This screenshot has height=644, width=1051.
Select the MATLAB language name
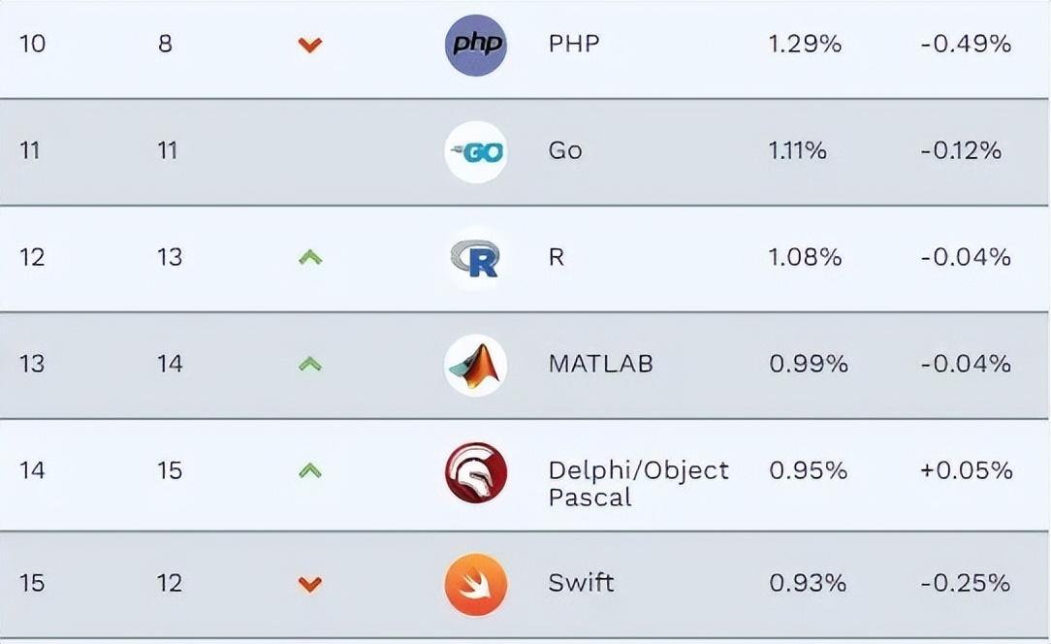(x=600, y=364)
